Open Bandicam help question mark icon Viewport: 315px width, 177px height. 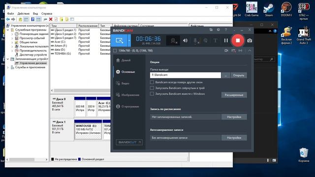point(226,29)
